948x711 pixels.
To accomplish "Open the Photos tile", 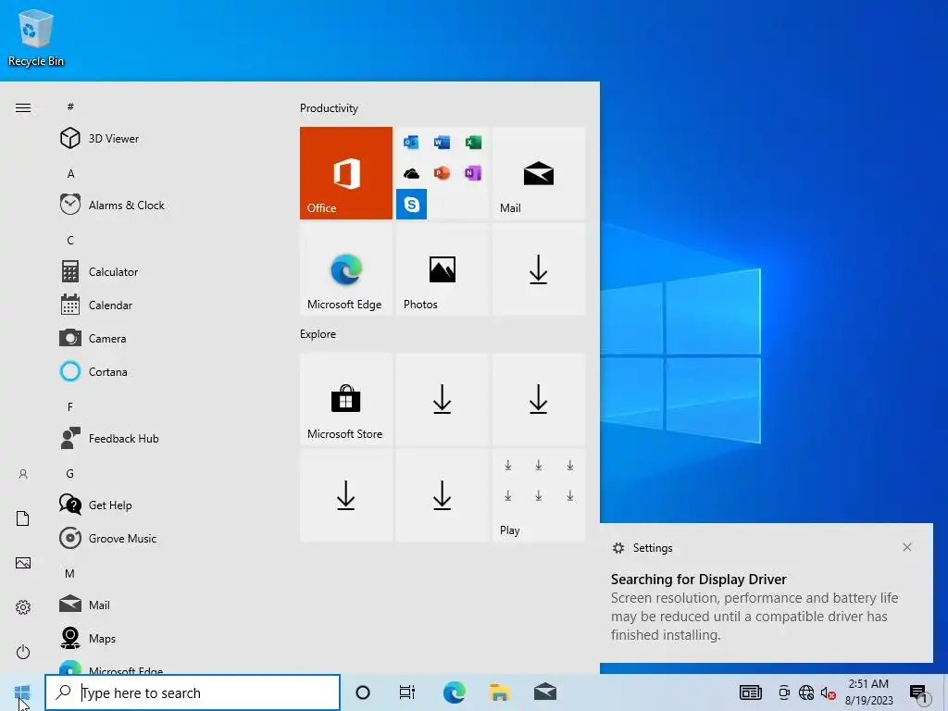I will pyautogui.click(x=442, y=269).
